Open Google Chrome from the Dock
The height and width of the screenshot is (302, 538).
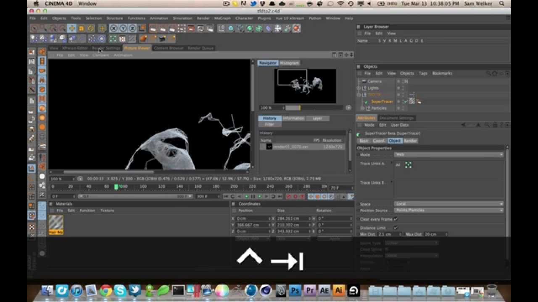click(105, 290)
